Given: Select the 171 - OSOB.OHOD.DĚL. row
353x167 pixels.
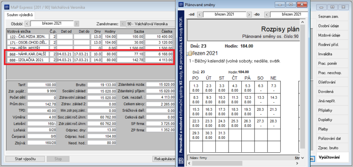Looking at the screenshot, I should pos(90,42).
